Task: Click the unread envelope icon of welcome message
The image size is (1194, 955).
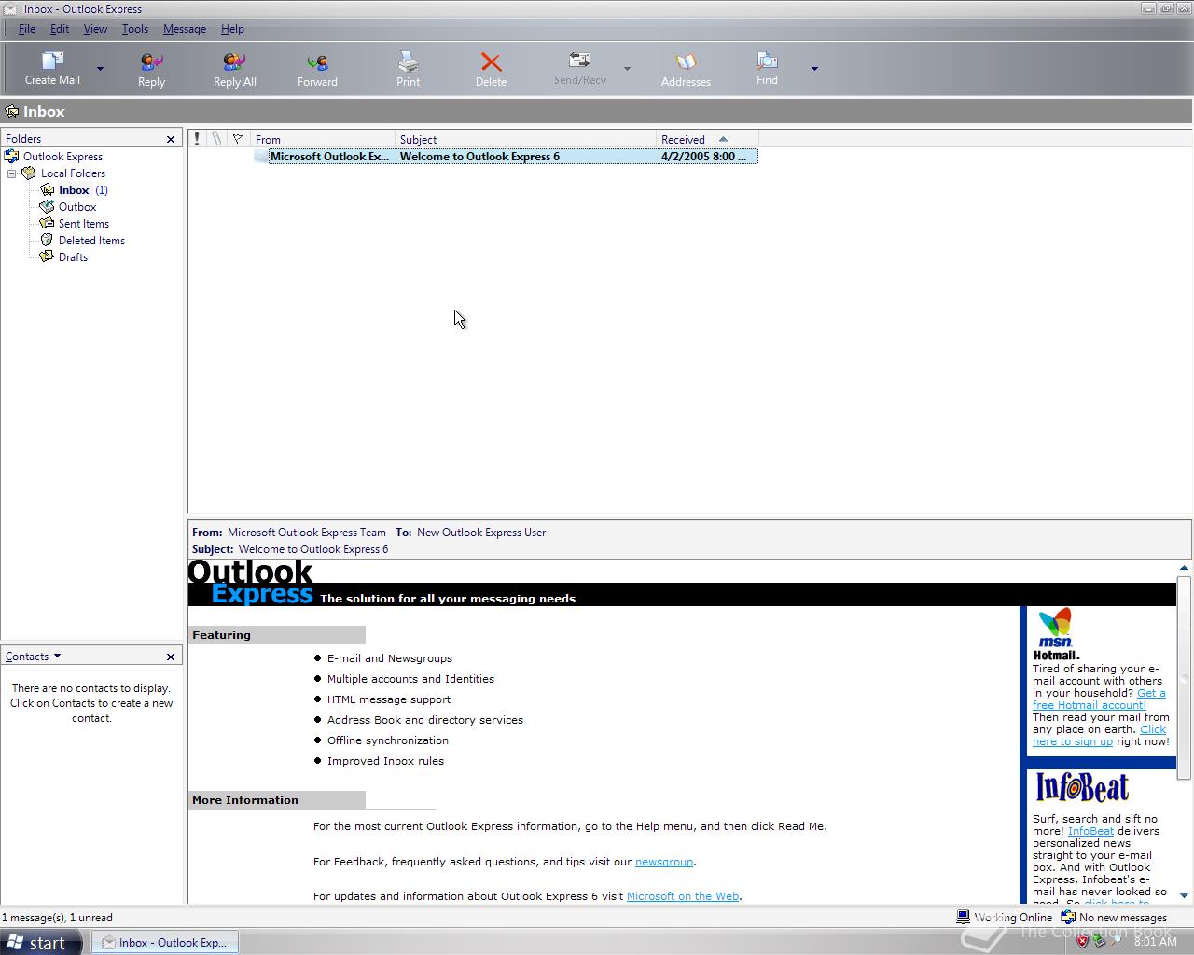Action: click(260, 157)
